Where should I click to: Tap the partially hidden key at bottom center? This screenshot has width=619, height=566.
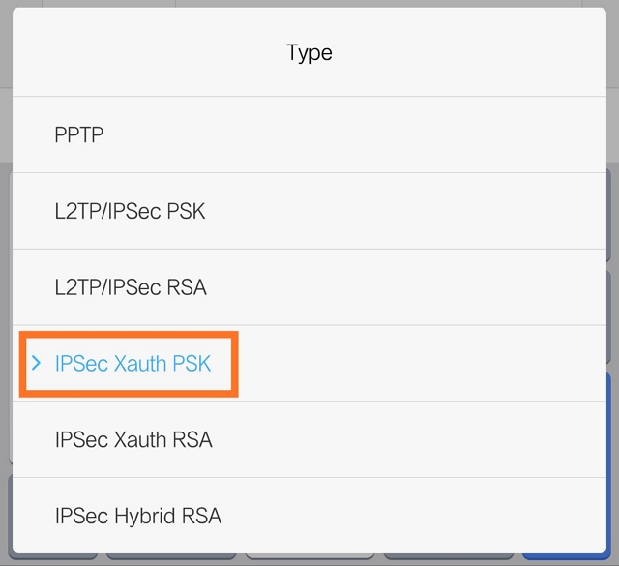pyautogui.click(x=309, y=560)
